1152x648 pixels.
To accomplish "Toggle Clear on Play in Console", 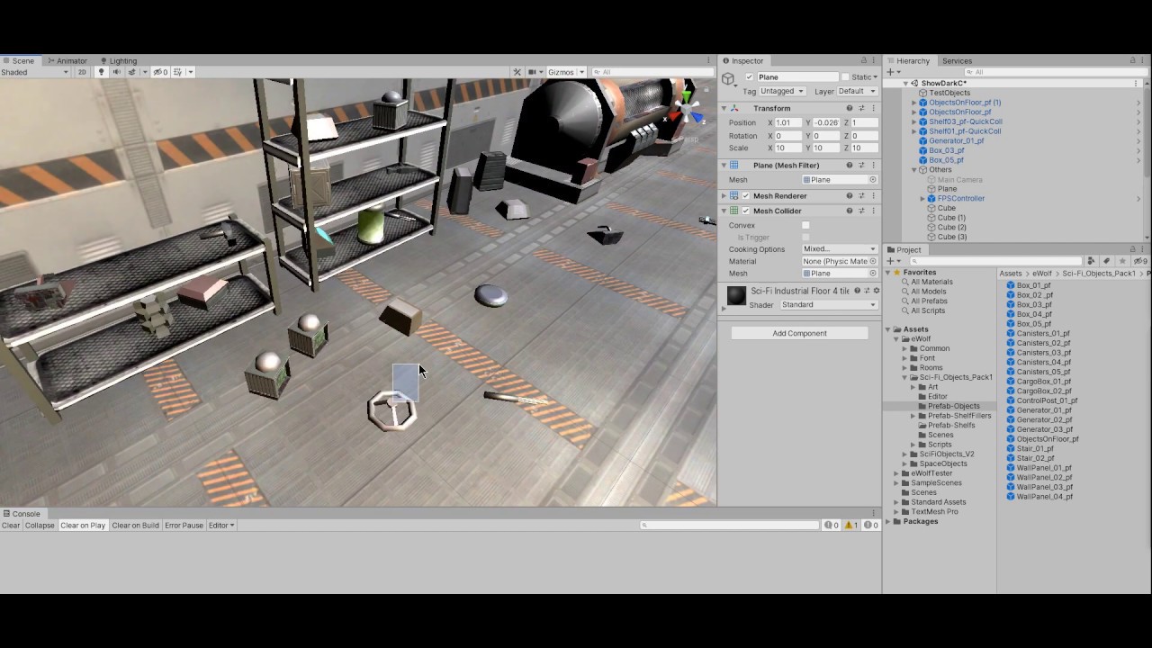I will [83, 525].
